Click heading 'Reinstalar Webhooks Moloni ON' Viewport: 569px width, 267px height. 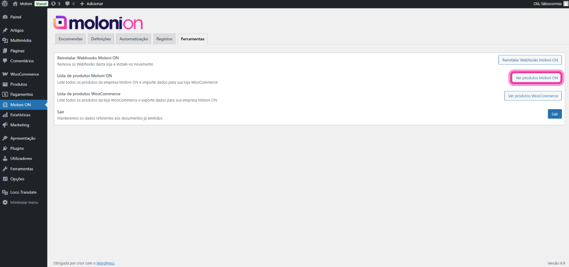[88, 58]
